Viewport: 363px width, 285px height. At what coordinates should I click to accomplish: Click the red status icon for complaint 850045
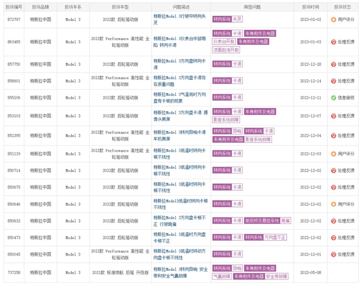[x=333, y=254]
